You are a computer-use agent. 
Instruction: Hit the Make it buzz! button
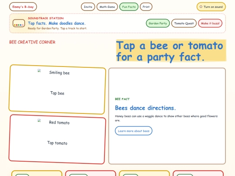tap(210, 23)
